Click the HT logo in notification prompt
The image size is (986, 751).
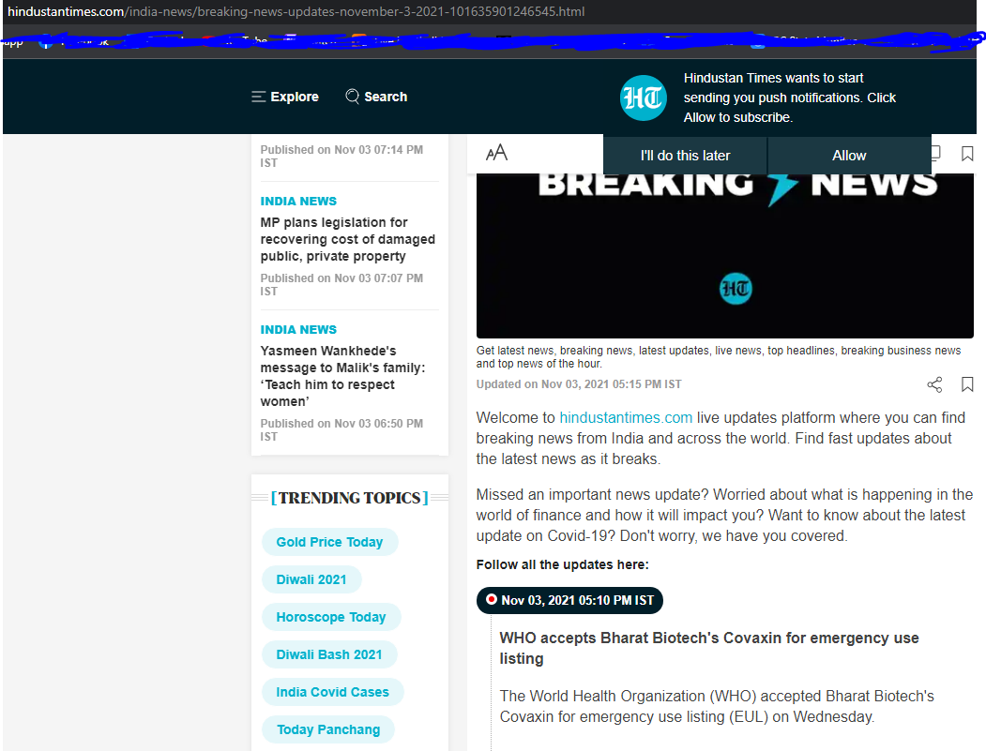click(643, 98)
